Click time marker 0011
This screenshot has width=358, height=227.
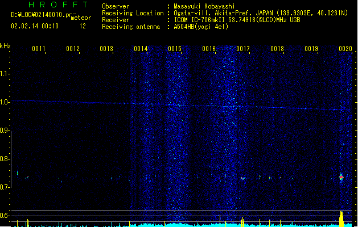tap(39, 49)
